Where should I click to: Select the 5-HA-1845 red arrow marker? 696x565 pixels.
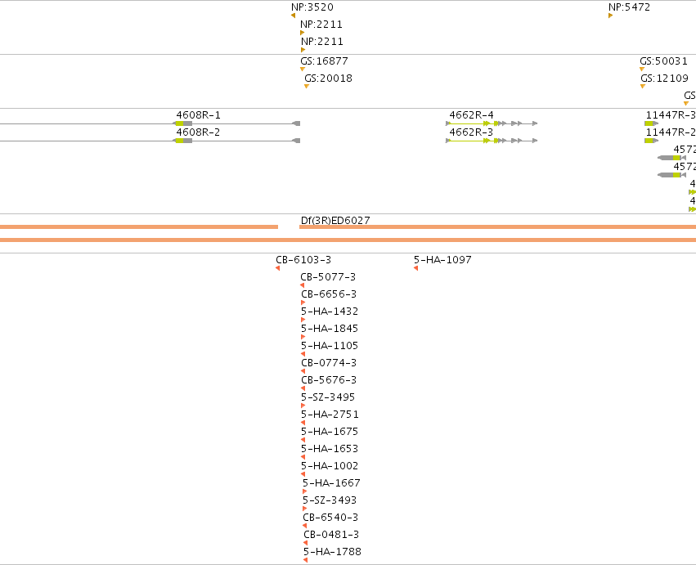coord(303,337)
